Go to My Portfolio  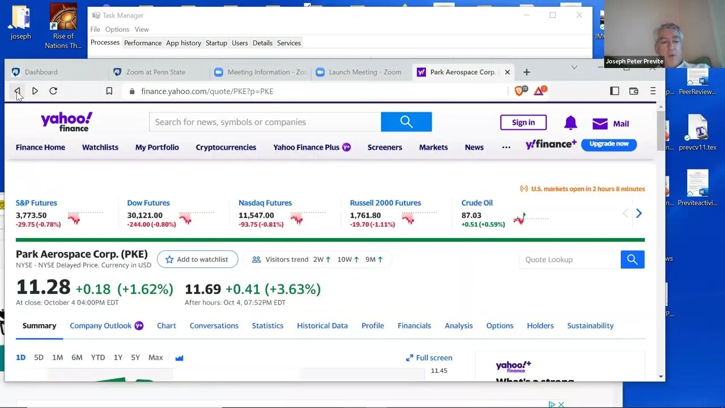(x=157, y=147)
